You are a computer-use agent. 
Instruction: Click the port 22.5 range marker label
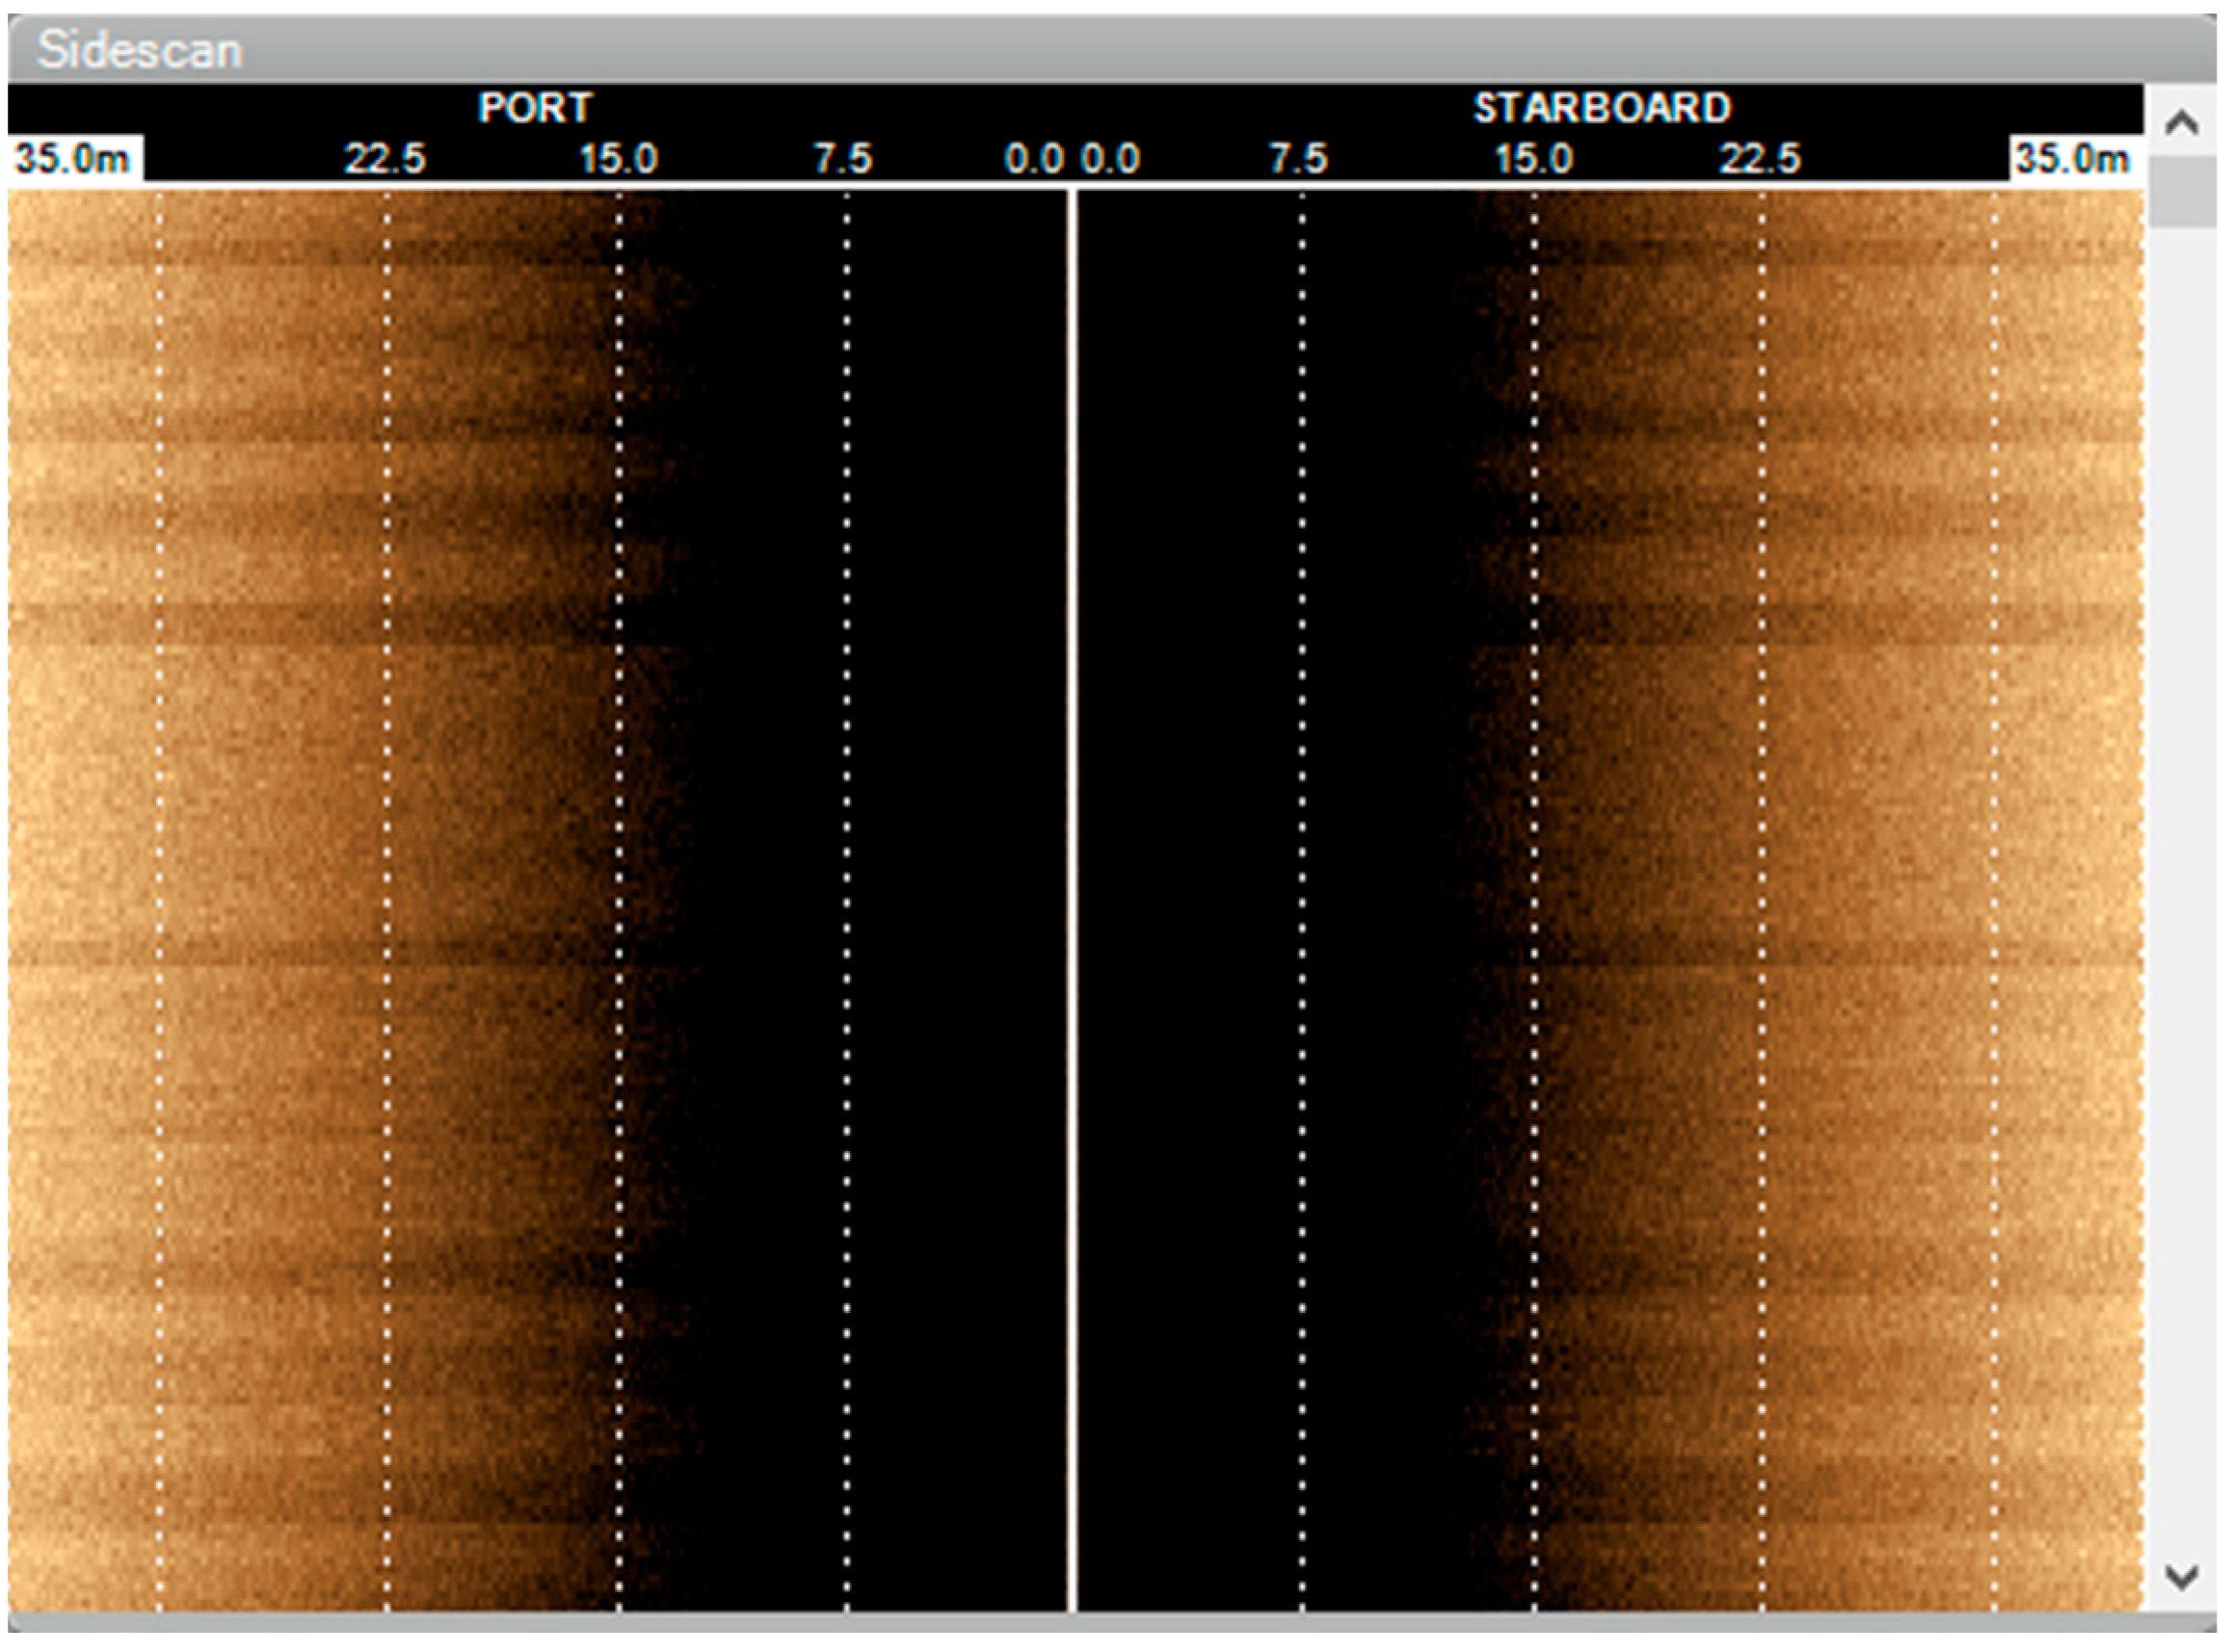click(386, 159)
